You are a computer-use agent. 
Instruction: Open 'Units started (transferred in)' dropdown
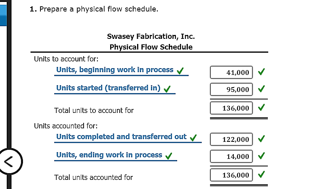(115, 89)
